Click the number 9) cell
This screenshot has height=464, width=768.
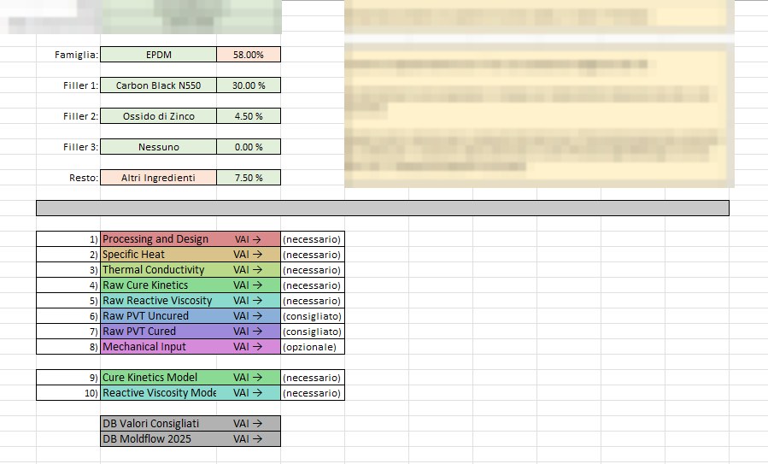click(68, 378)
